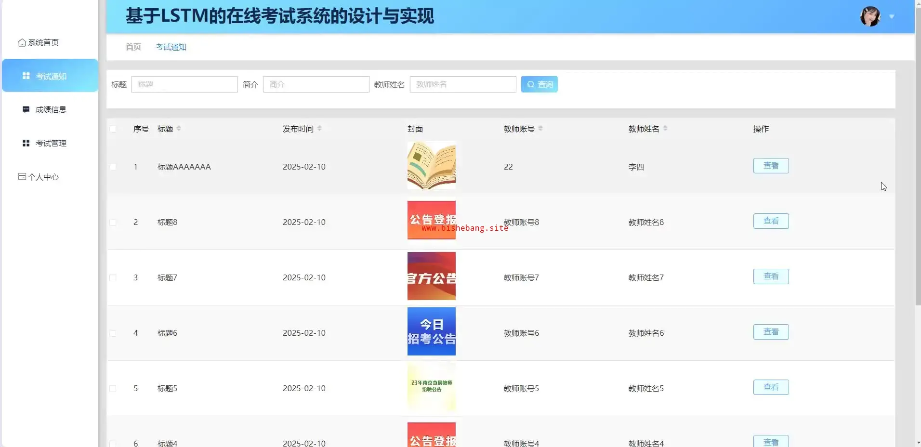Image resolution: width=921 pixels, height=447 pixels.
Task: Click the 查询 search button
Action: 539,84
